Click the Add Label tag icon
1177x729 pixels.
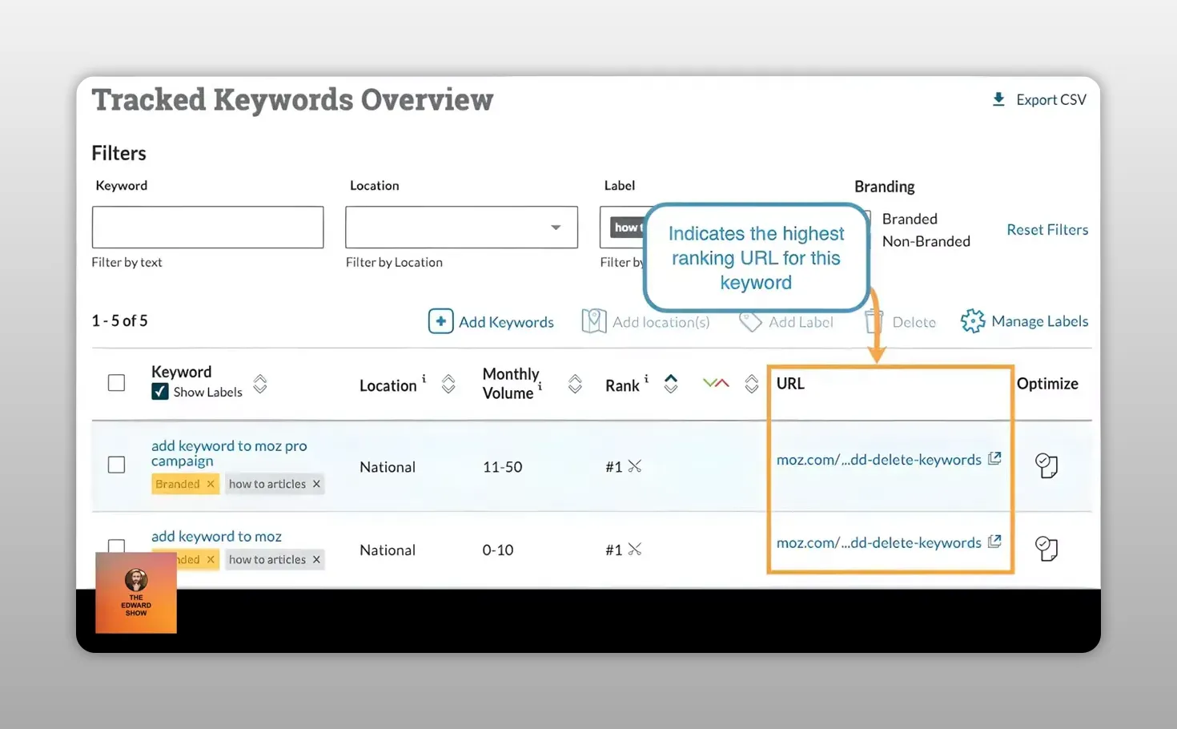click(749, 322)
